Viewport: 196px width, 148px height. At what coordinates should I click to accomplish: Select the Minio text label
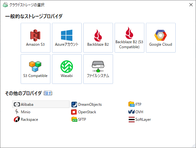click(x=26, y=112)
